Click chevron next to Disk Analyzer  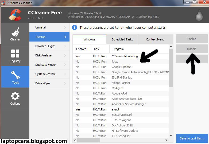point(65,55)
